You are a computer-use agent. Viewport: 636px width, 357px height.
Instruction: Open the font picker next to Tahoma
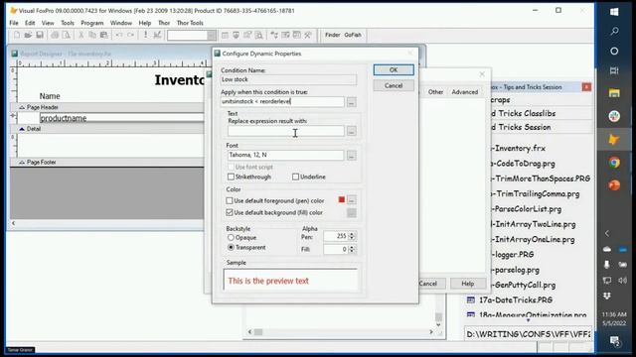click(x=351, y=155)
